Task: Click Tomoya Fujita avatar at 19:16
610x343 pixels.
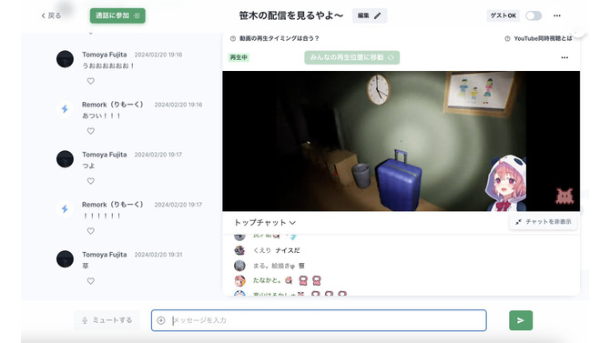Action: coord(65,59)
